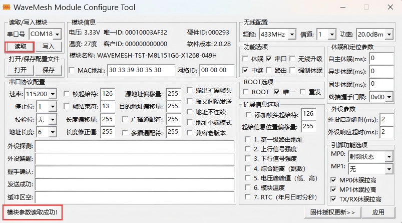Click the WaveMesh app icon in title bar
Image resolution: width=402 pixels, height=223 pixels.
(6, 7)
